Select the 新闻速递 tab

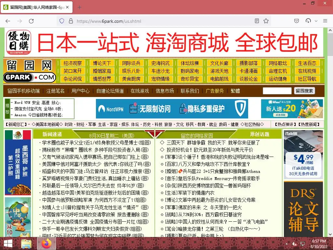tap(52, 134)
